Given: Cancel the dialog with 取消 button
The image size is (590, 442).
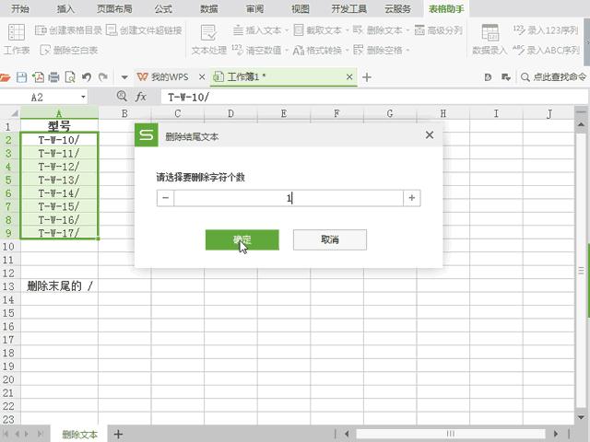Looking at the screenshot, I should (330, 239).
